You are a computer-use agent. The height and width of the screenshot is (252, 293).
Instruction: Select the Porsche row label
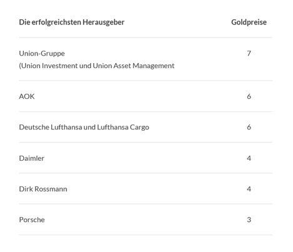(32, 219)
